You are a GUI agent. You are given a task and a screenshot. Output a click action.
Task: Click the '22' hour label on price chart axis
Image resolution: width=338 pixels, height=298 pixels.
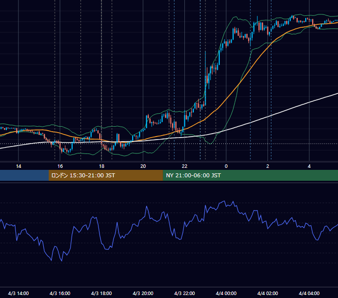184,166
